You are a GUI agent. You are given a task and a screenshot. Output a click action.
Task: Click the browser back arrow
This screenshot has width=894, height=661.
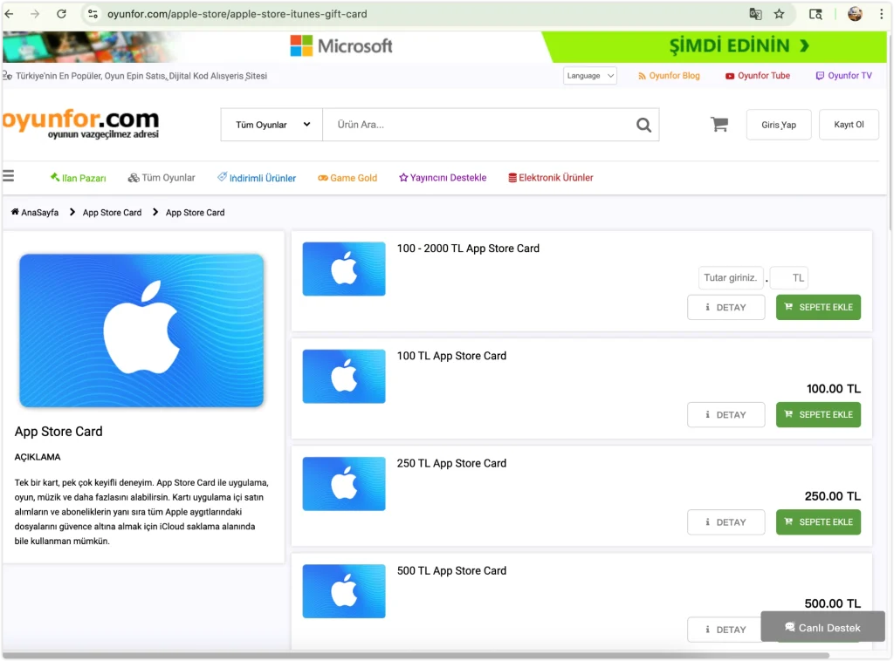pyautogui.click(x=9, y=14)
